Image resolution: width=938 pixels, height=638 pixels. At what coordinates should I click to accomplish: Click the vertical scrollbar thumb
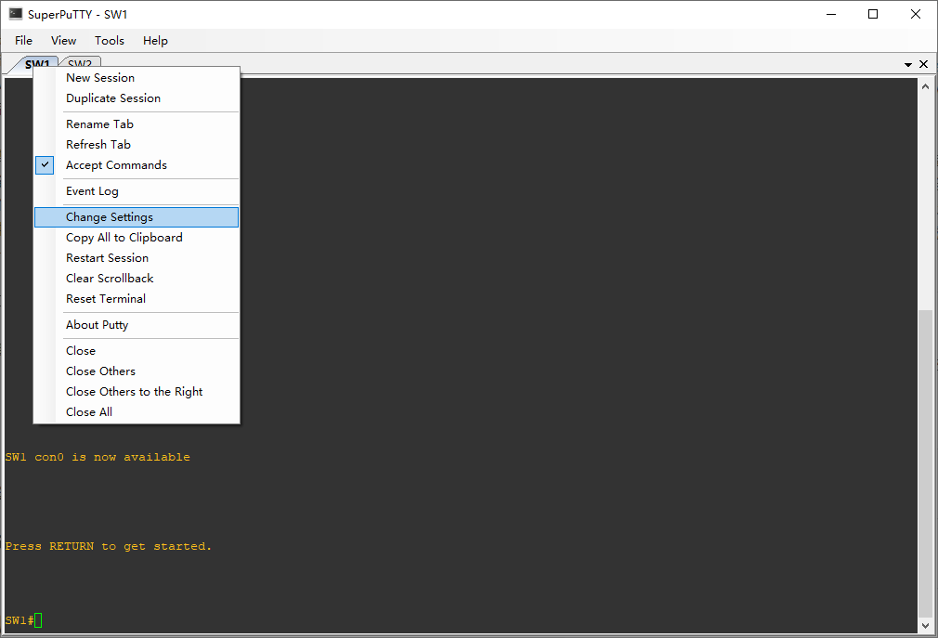click(x=925, y=463)
